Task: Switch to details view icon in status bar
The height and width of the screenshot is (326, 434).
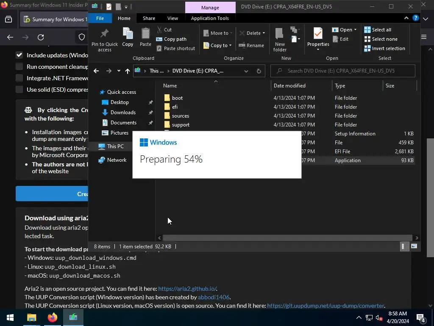Action: 403,247
